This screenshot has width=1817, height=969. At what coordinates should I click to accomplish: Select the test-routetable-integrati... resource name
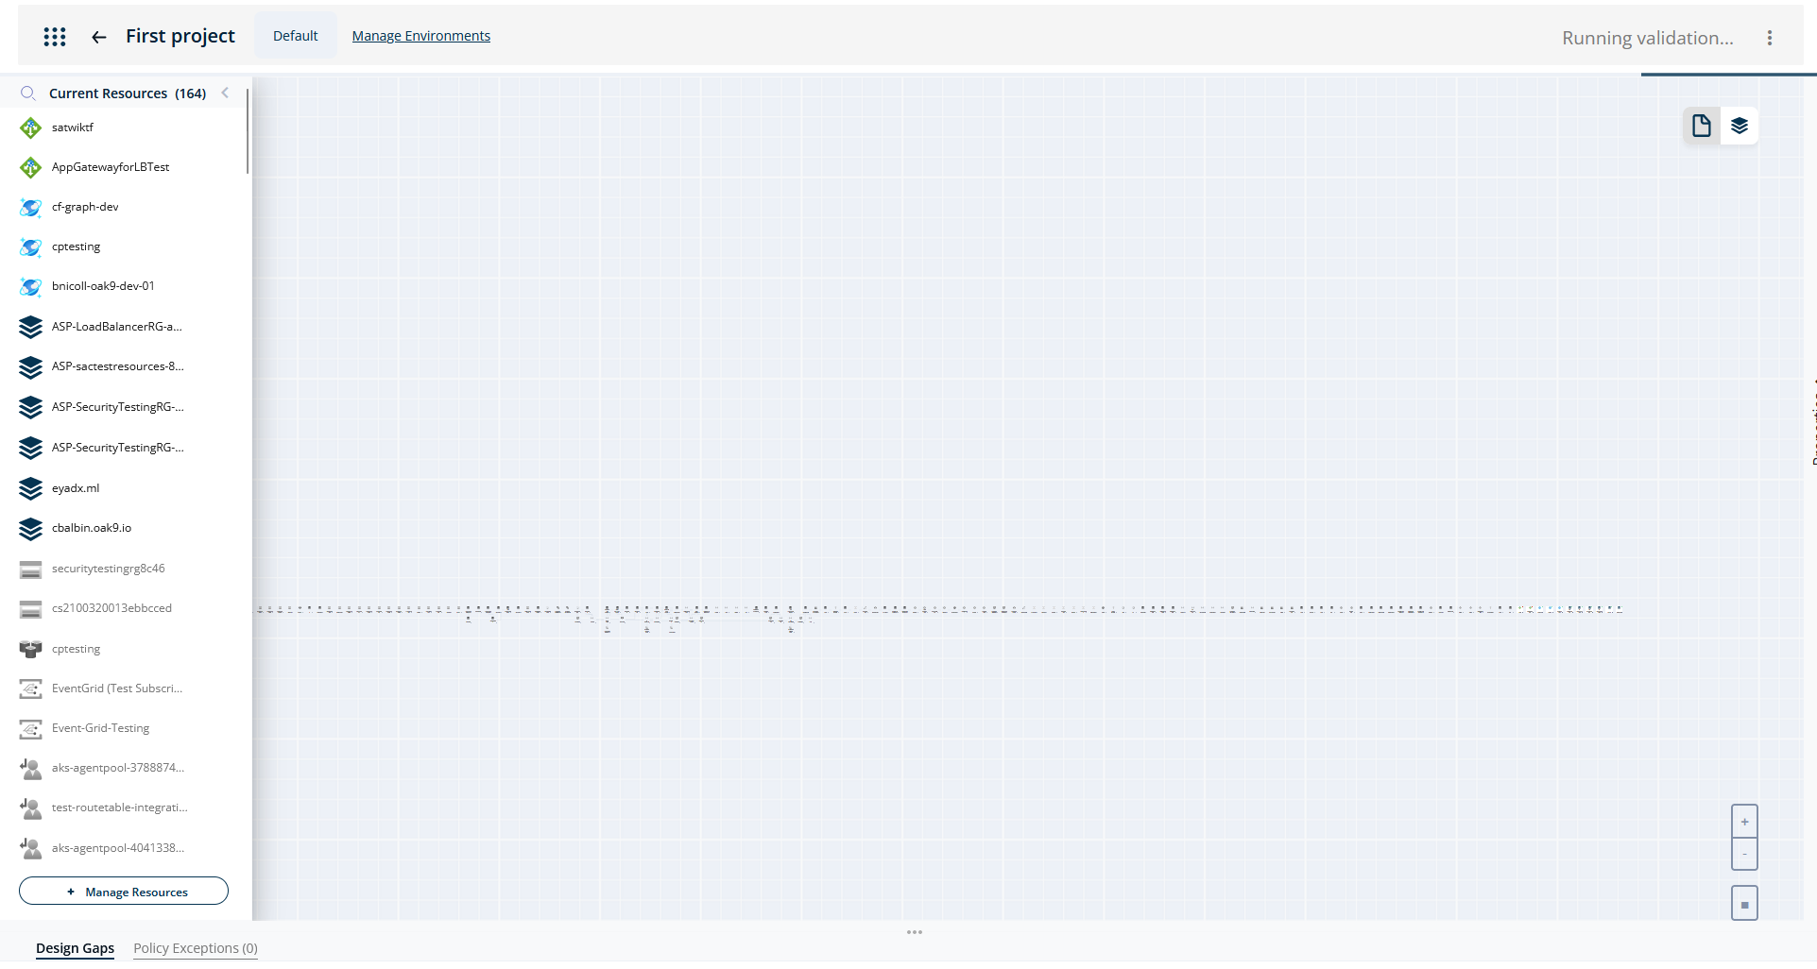point(120,807)
